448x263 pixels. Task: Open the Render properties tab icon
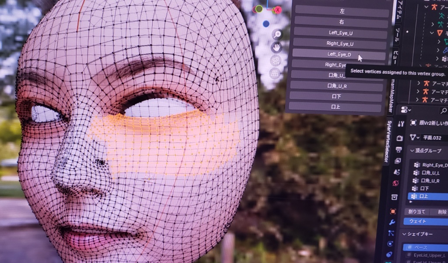click(x=399, y=138)
